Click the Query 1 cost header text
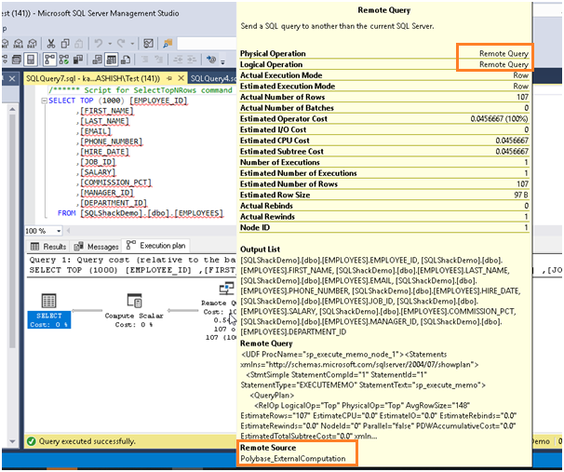The height and width of the screenshot is (472, 564). click(x=132, y=260)
